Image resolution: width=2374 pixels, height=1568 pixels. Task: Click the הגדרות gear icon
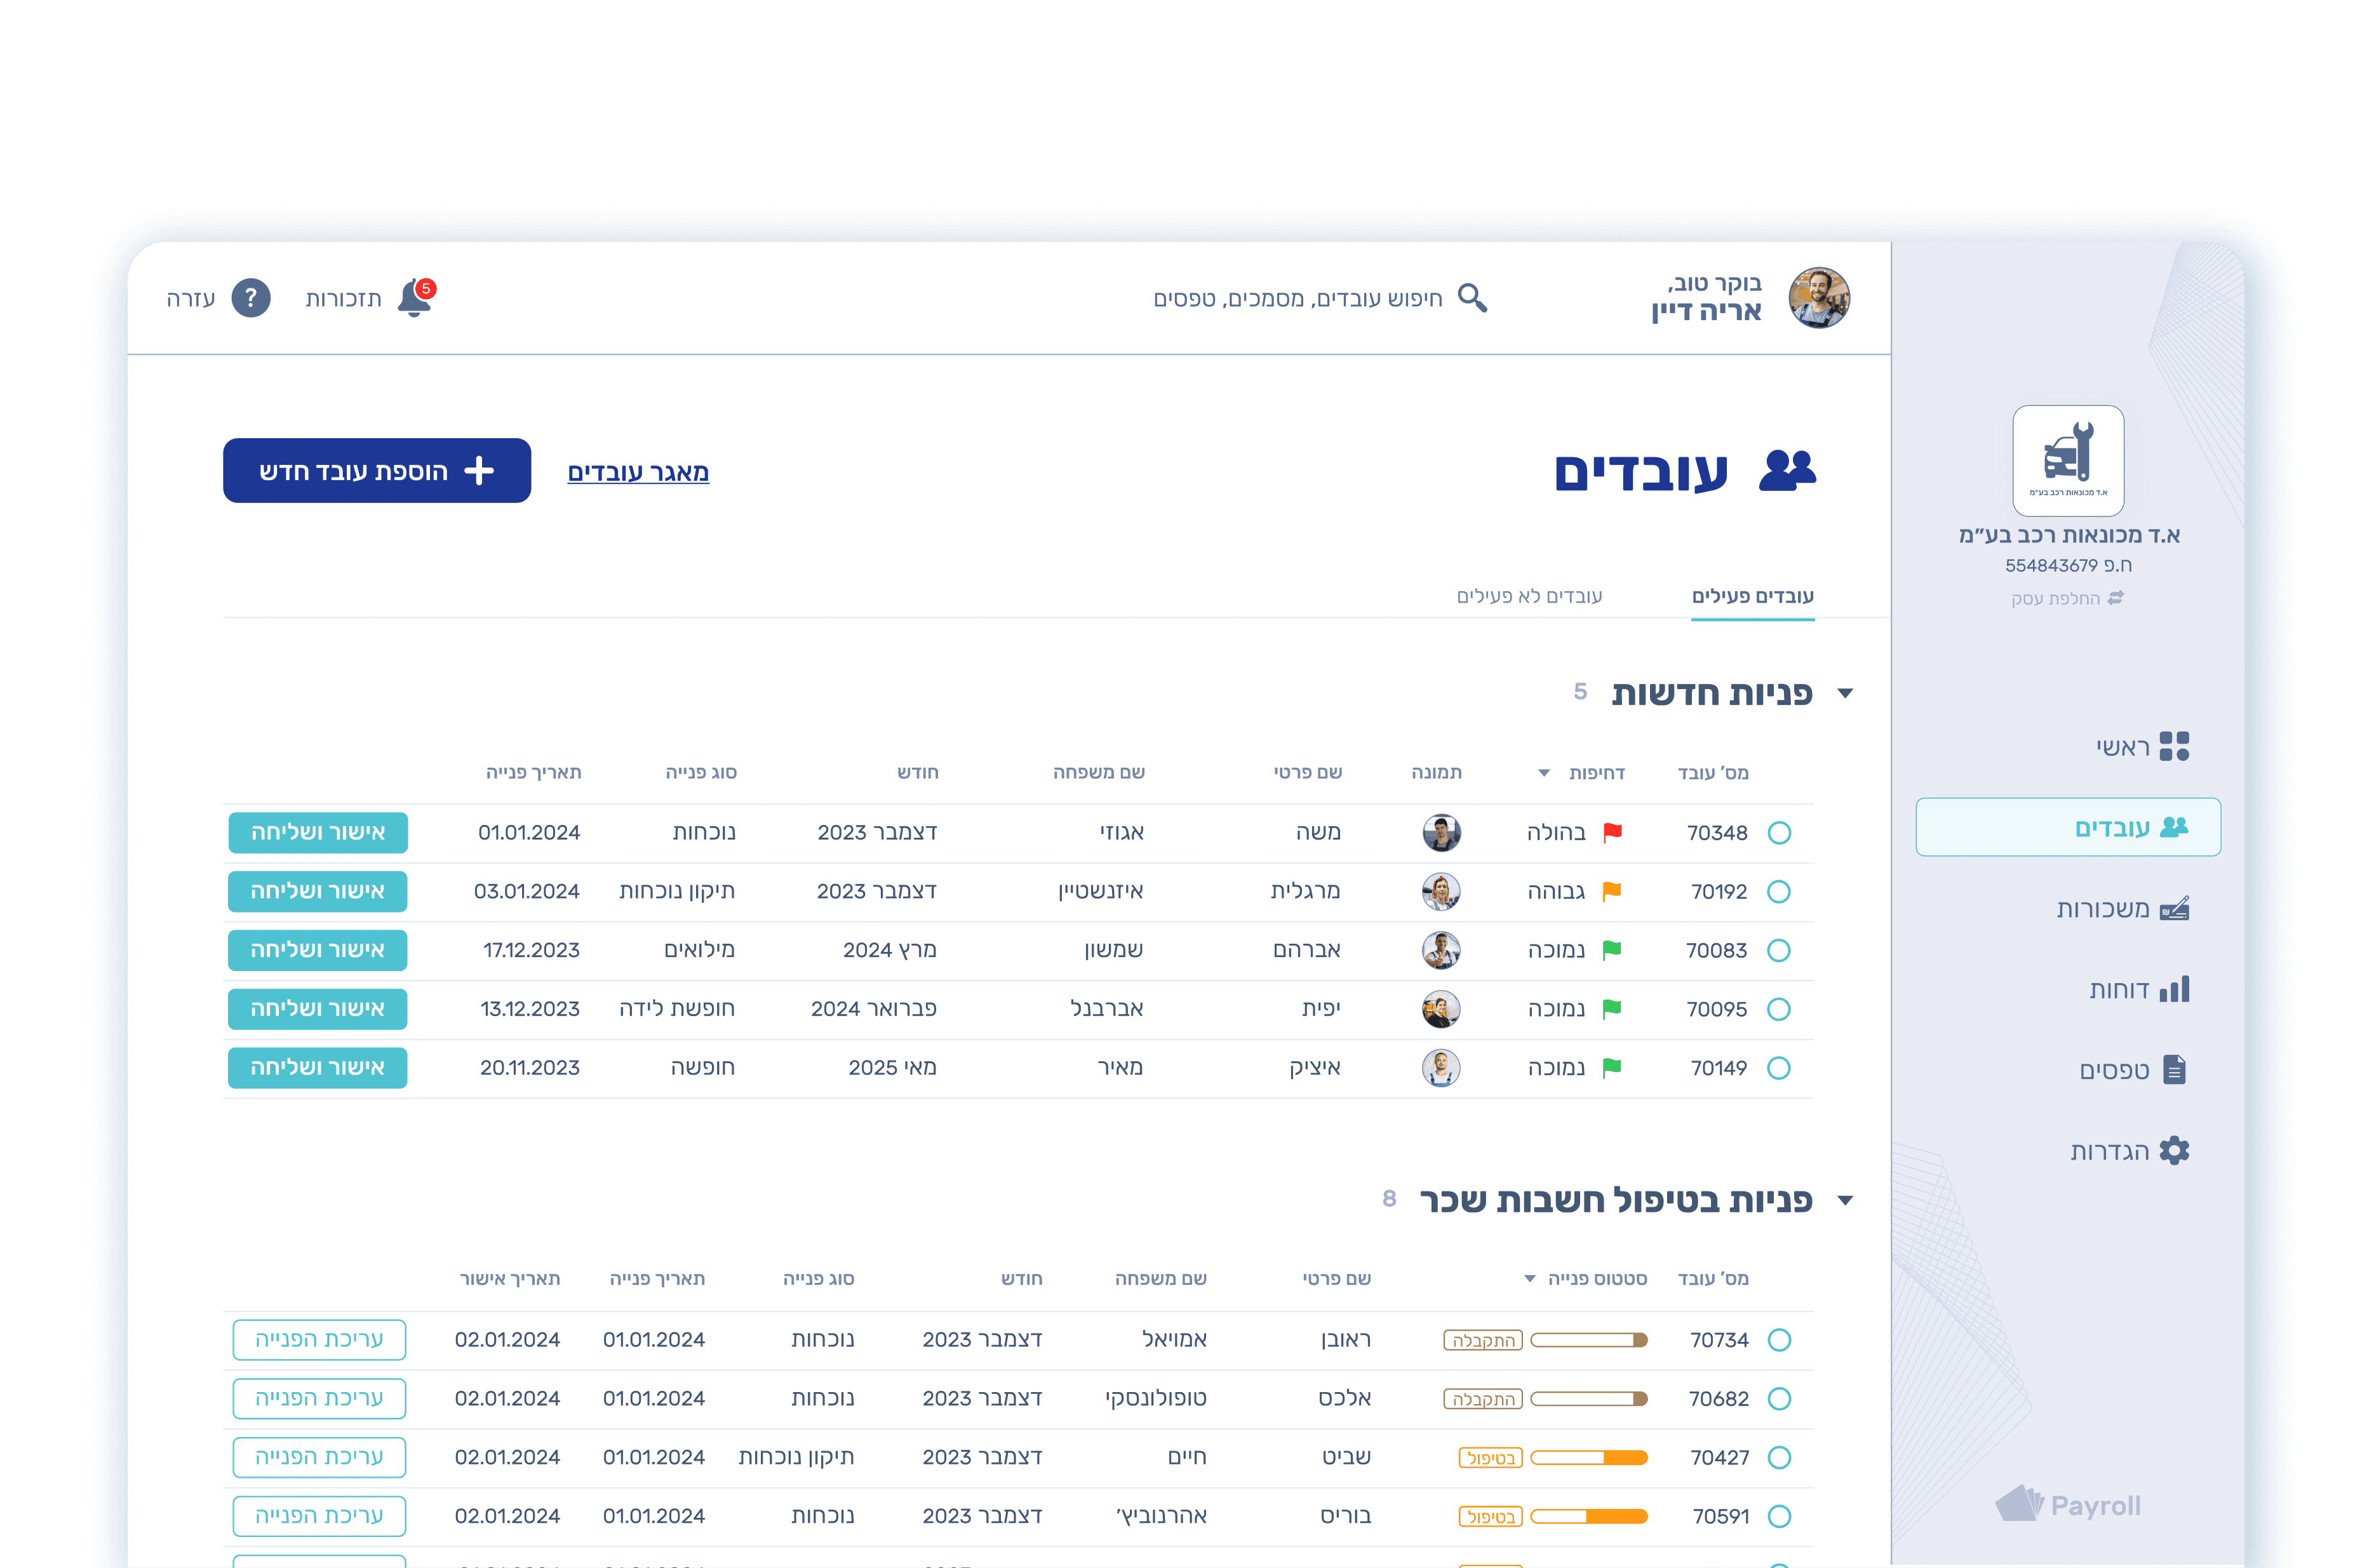click(x=2174, y=1151)
